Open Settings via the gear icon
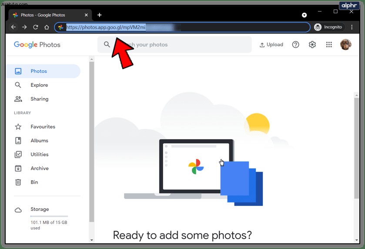 click(x=312, y=44)
